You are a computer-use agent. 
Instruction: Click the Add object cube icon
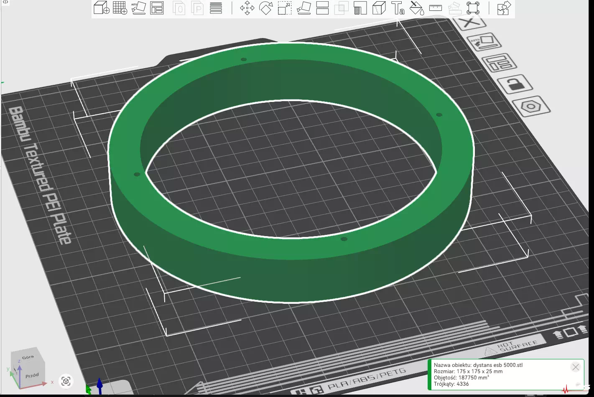[x=101, y=8]
